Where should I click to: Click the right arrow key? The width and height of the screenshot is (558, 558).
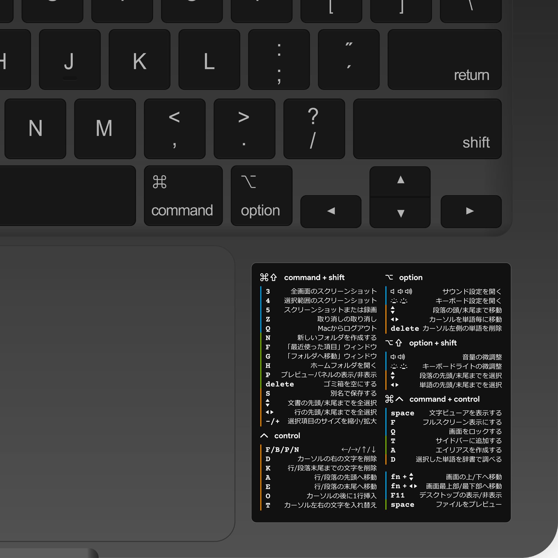point(471,211)
